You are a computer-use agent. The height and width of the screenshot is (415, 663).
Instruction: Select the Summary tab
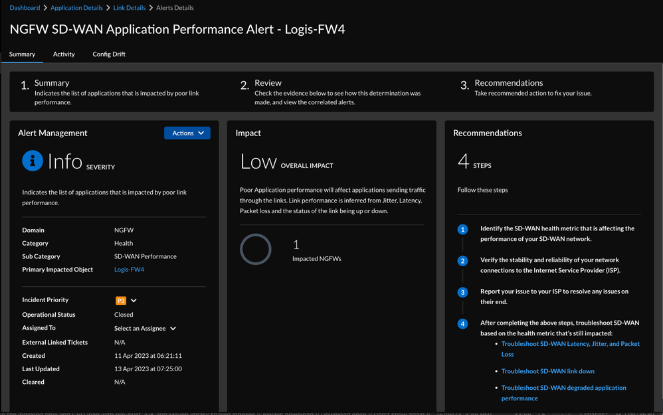coord(22,54)
